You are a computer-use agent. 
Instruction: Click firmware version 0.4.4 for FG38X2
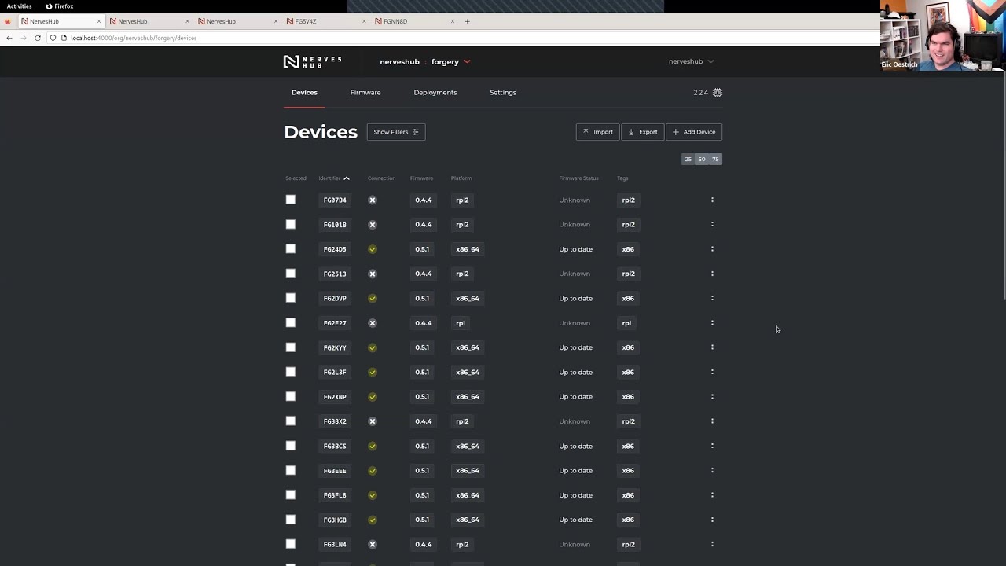coord(424,421)
